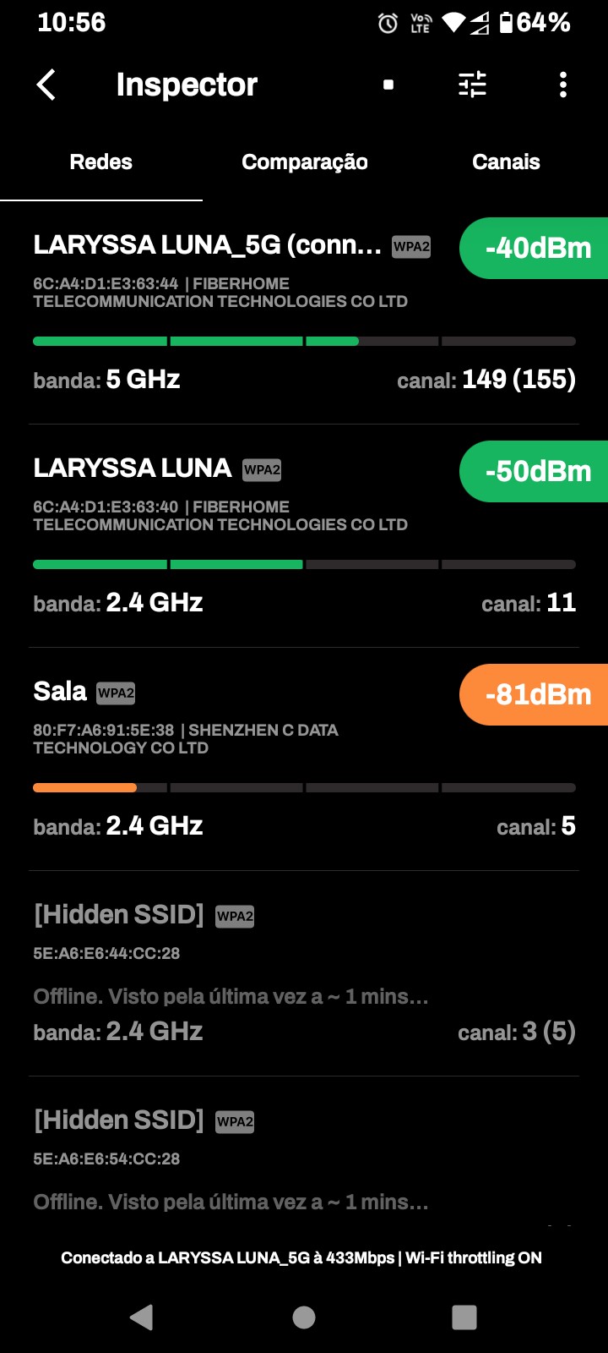Tap the WPA2 badge next to Sala
Viewport: 608px width, 1353px height.
tap(116, 693)
